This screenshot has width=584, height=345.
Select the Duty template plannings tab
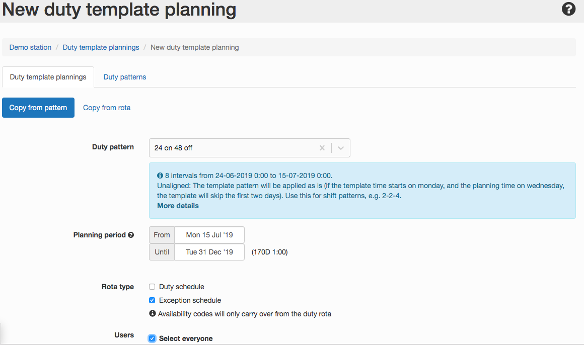point(48,77)
